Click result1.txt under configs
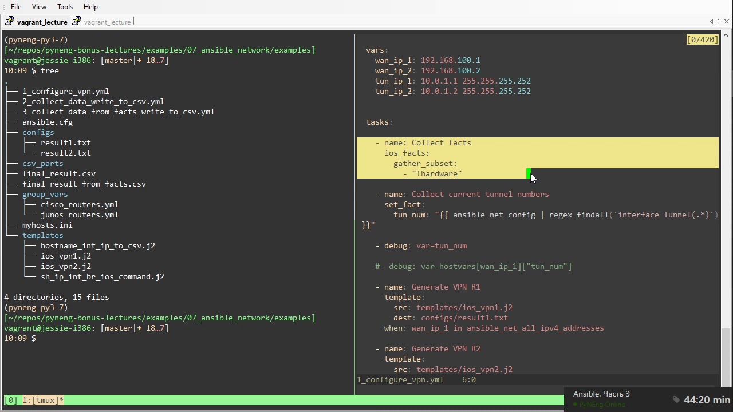 tap(66, 142)
